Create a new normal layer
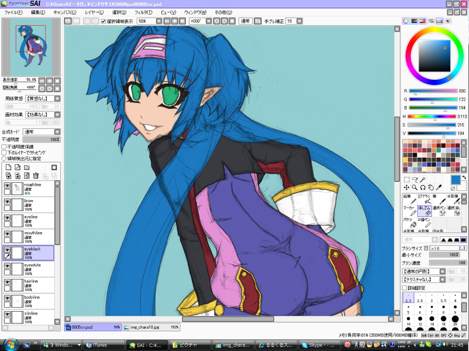 (8, 167)
